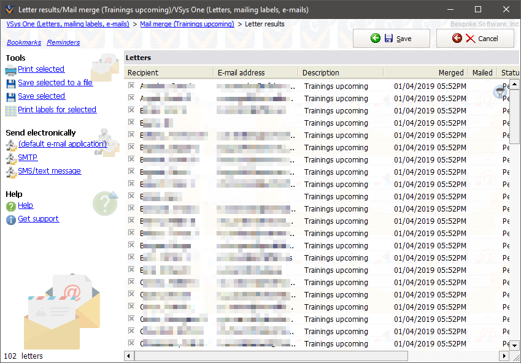Click the SMS/text message icon

tap(10, 171)
